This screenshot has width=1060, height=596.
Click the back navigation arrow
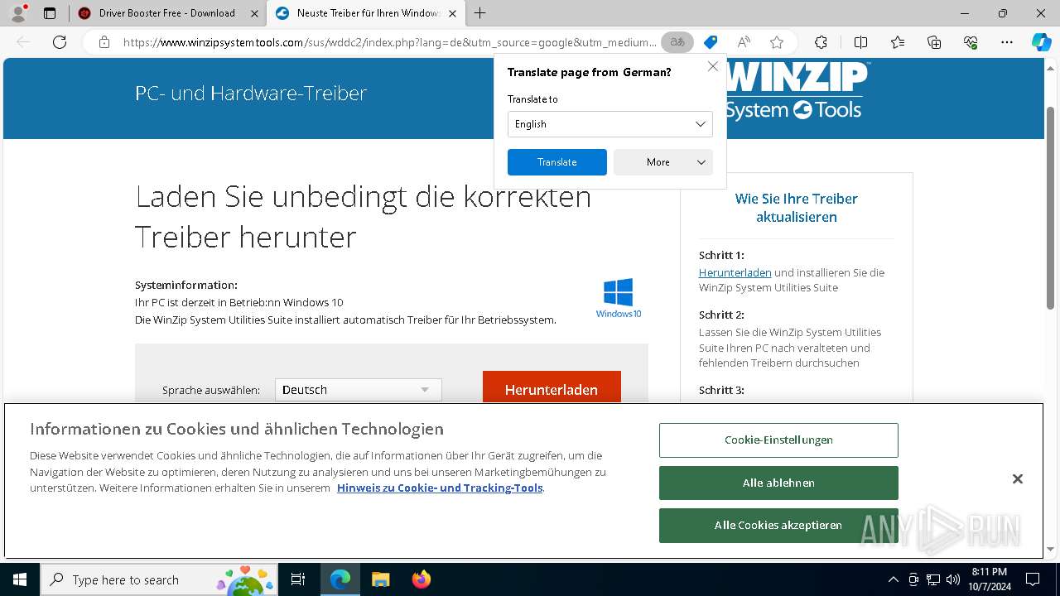pos(23,42)
